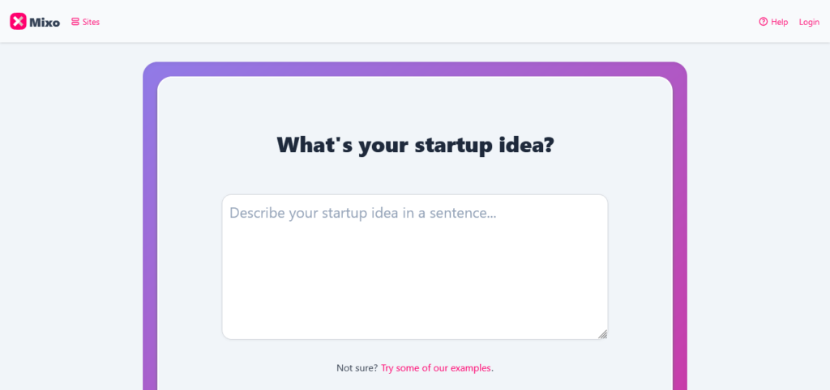Click blank card area left of textarea
Screen dimensions: 830x390
(190, 267)
